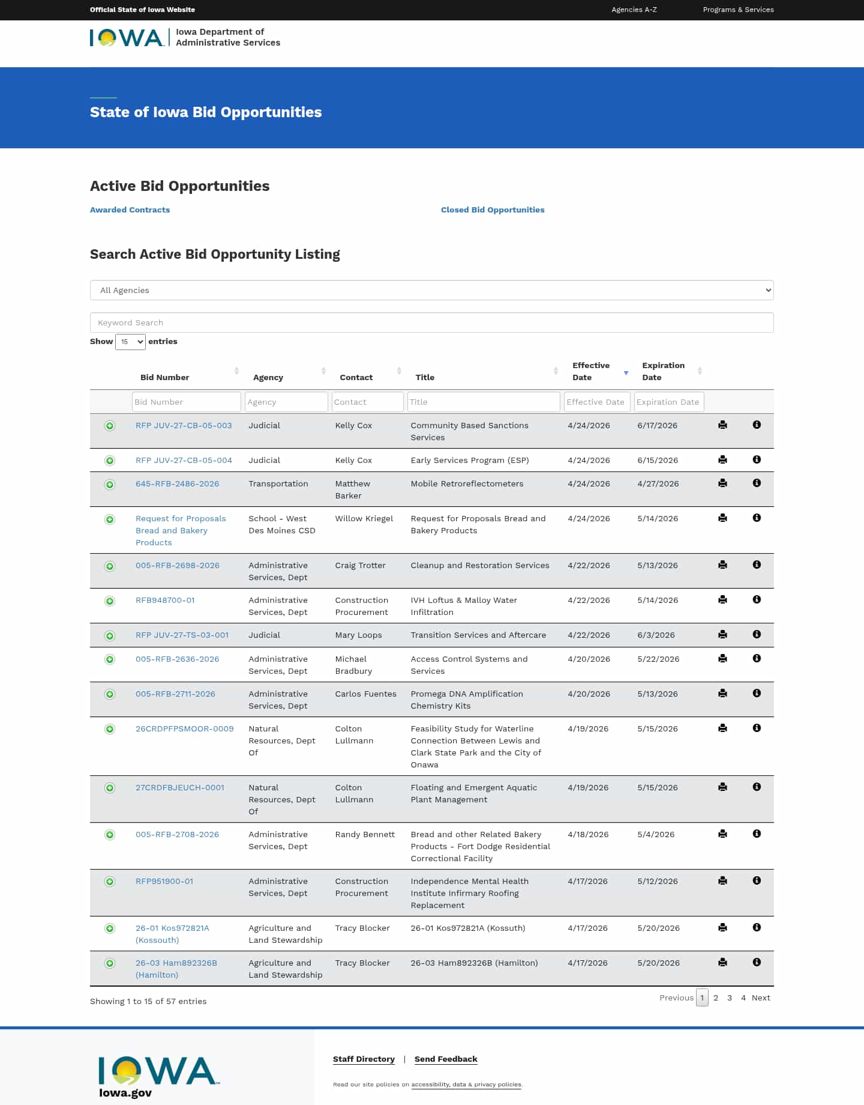Open the Closed Bid Opportunities link

coord(492,210)
